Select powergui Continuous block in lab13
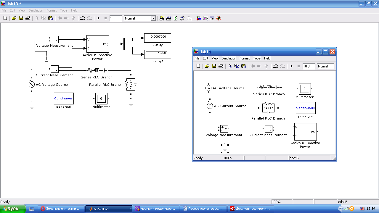 tap(64, 99)
